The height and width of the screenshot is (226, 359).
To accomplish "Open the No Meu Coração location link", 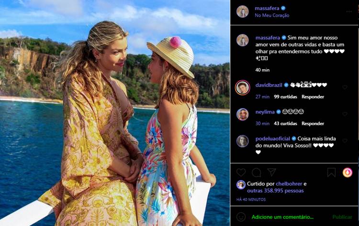I will pos(272,15).
